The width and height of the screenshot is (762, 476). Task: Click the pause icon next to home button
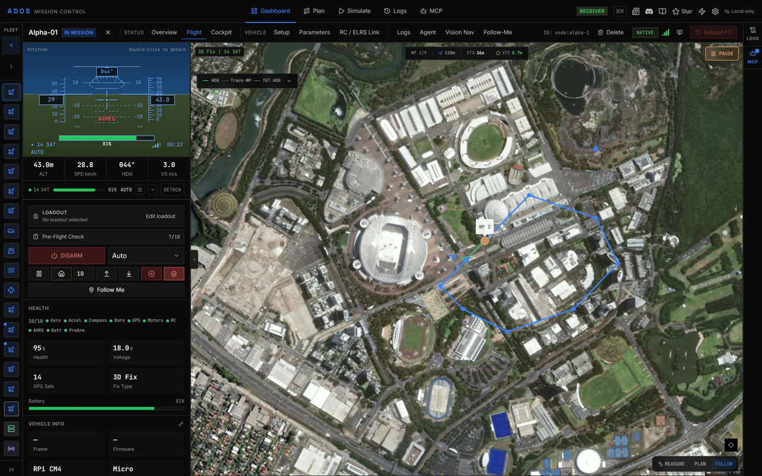(x=39, y=274)
